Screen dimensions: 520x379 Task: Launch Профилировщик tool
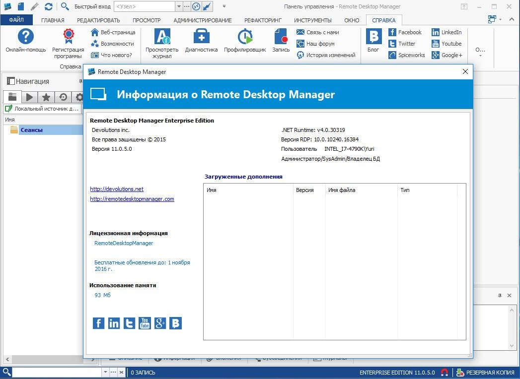click(245, 40)
